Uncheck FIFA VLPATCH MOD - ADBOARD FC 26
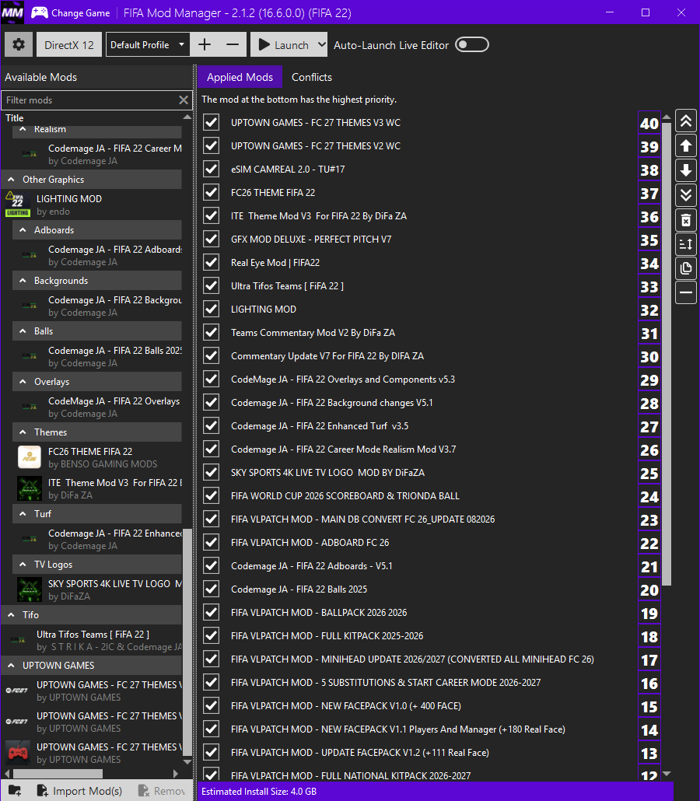The height and width of the screenshot is (801, 700). [211, 543]
